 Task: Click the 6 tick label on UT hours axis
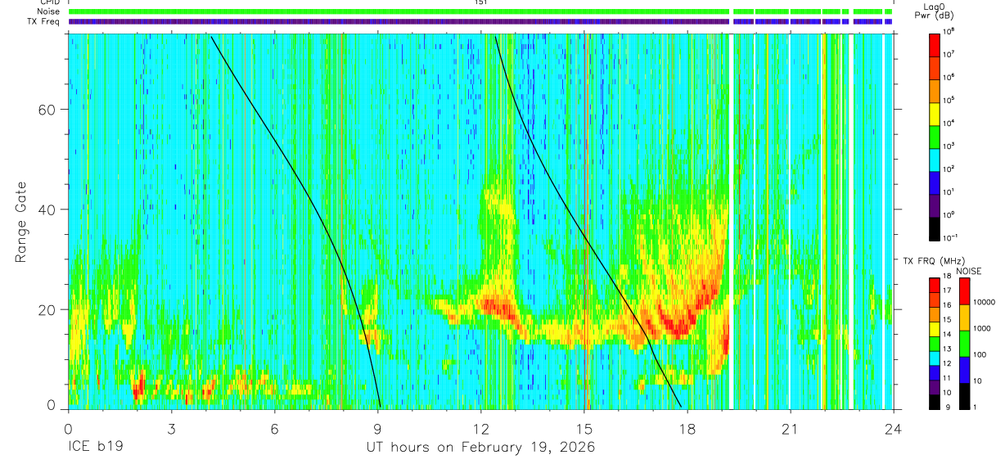[274, 429]
